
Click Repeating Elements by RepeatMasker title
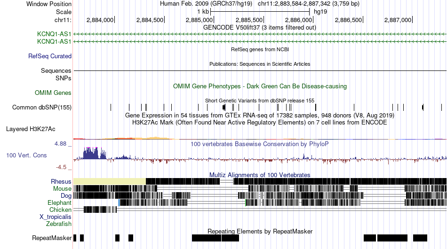click(260, 231)
